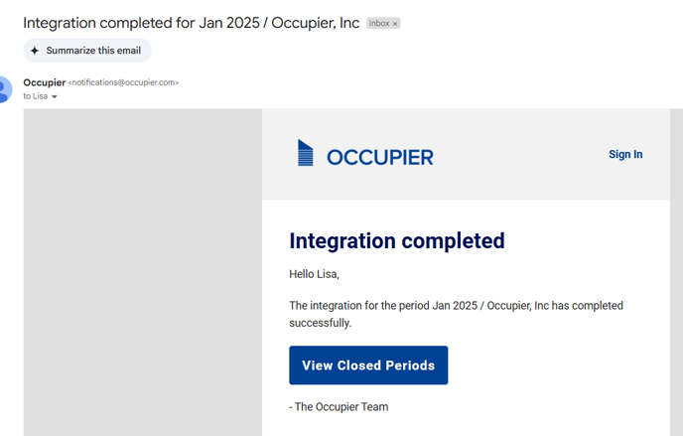
Task: Open the Sign In link
Action: 625,154
